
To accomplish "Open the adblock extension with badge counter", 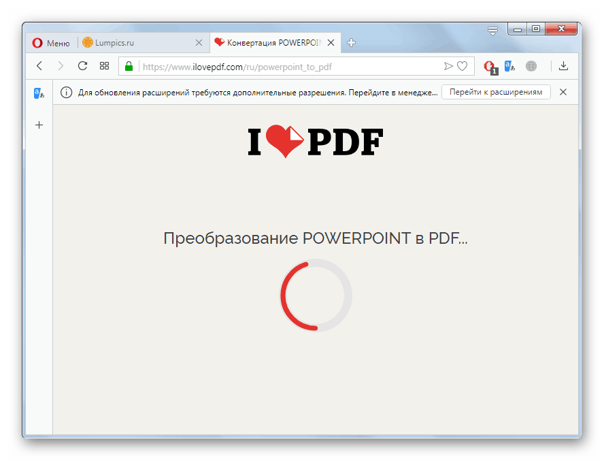I will point(489,66).
